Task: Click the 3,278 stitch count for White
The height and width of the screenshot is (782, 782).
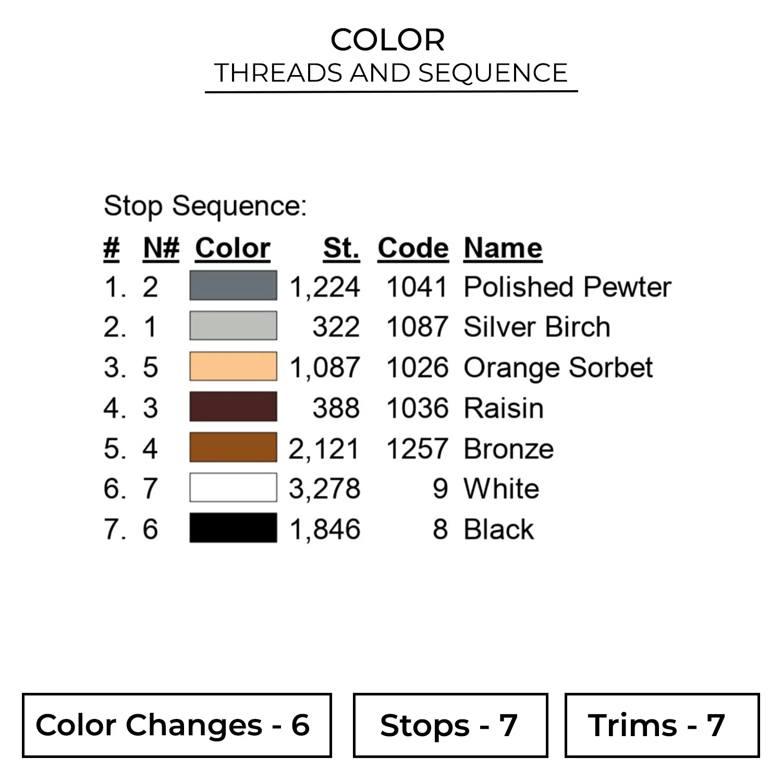Action: [x=324, y=488]
